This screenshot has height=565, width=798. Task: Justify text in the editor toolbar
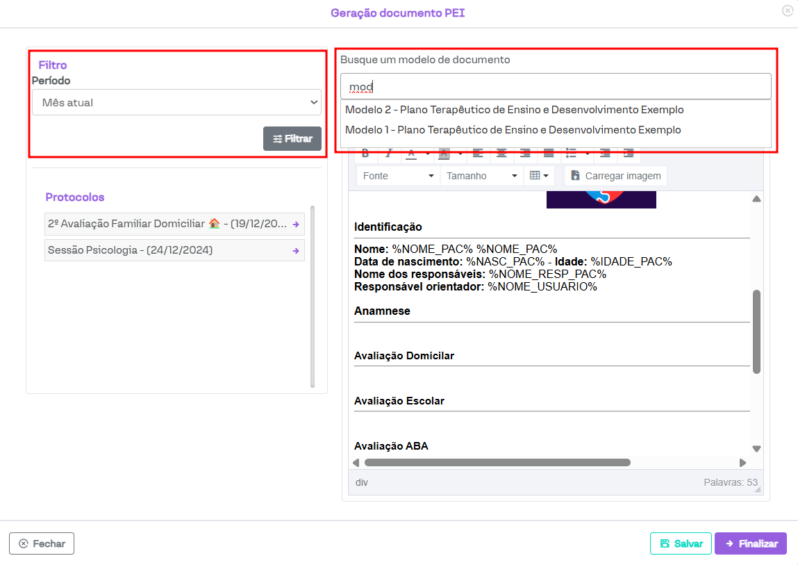[x=549, y=154]
